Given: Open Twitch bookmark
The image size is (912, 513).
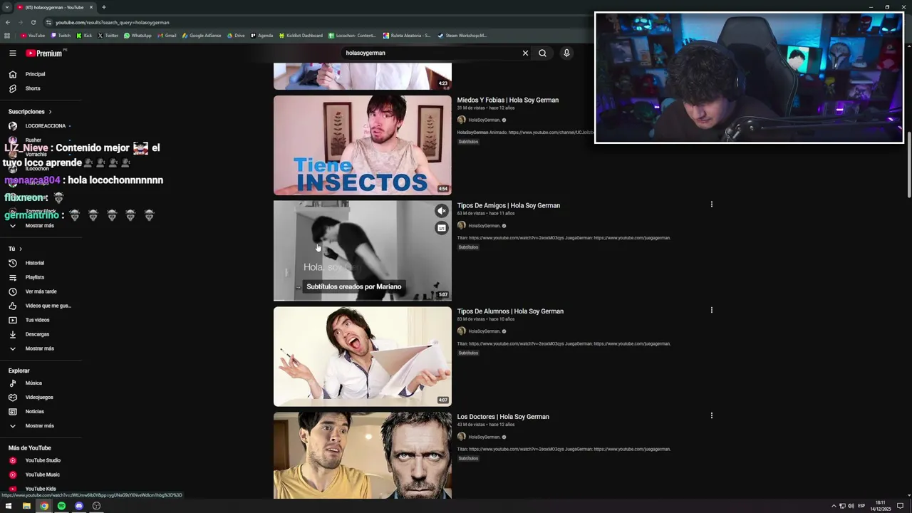Looking at the screenshot, I should point(61,36).
